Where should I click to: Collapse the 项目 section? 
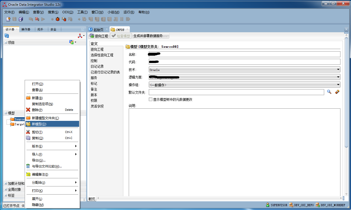[6, 43]
